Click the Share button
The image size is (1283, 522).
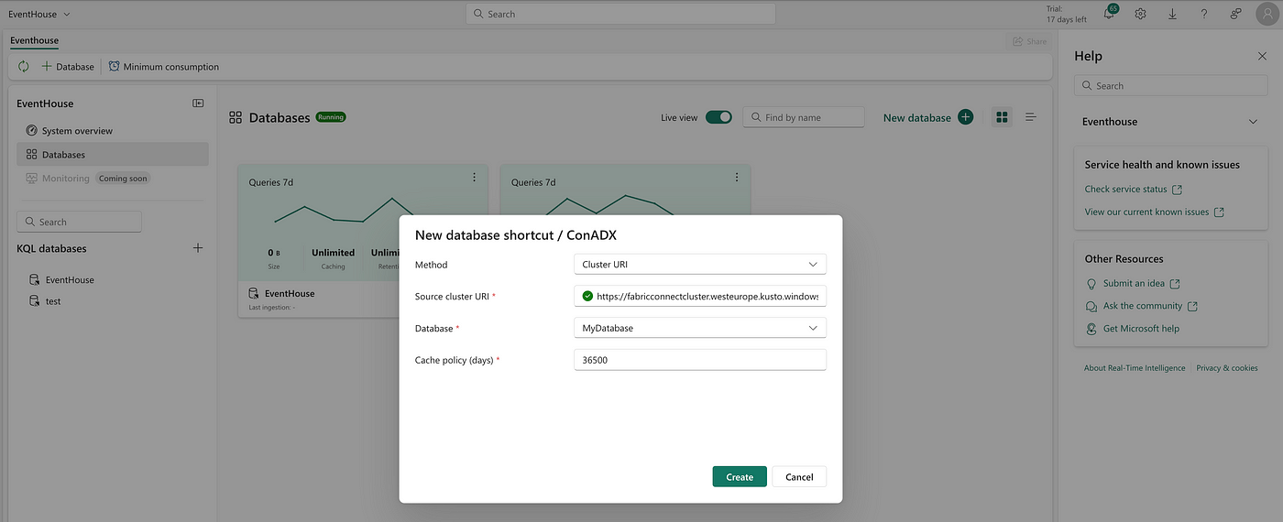coord(1029,41)
